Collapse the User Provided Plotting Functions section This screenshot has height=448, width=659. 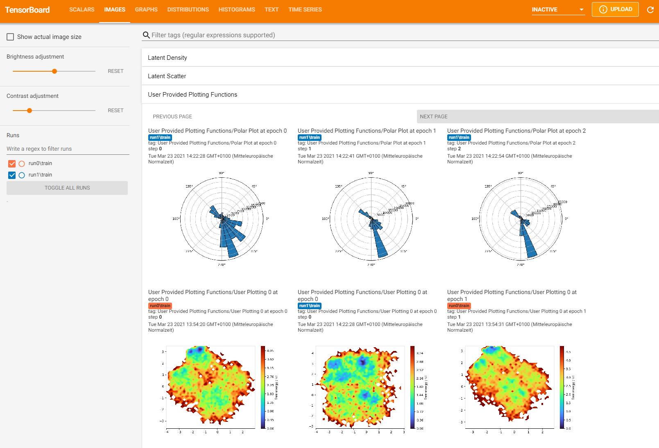tap(400, 95)
